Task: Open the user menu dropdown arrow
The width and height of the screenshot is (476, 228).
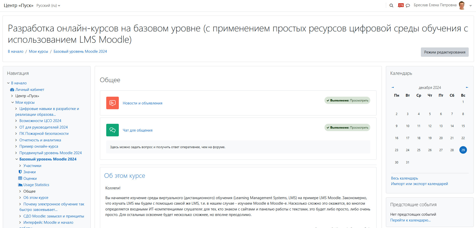Action: coord(470,6)
